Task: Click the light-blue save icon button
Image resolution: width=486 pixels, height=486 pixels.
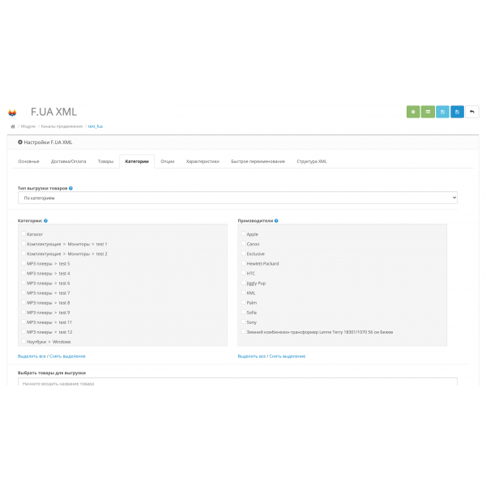Action: tap(442, 112)
